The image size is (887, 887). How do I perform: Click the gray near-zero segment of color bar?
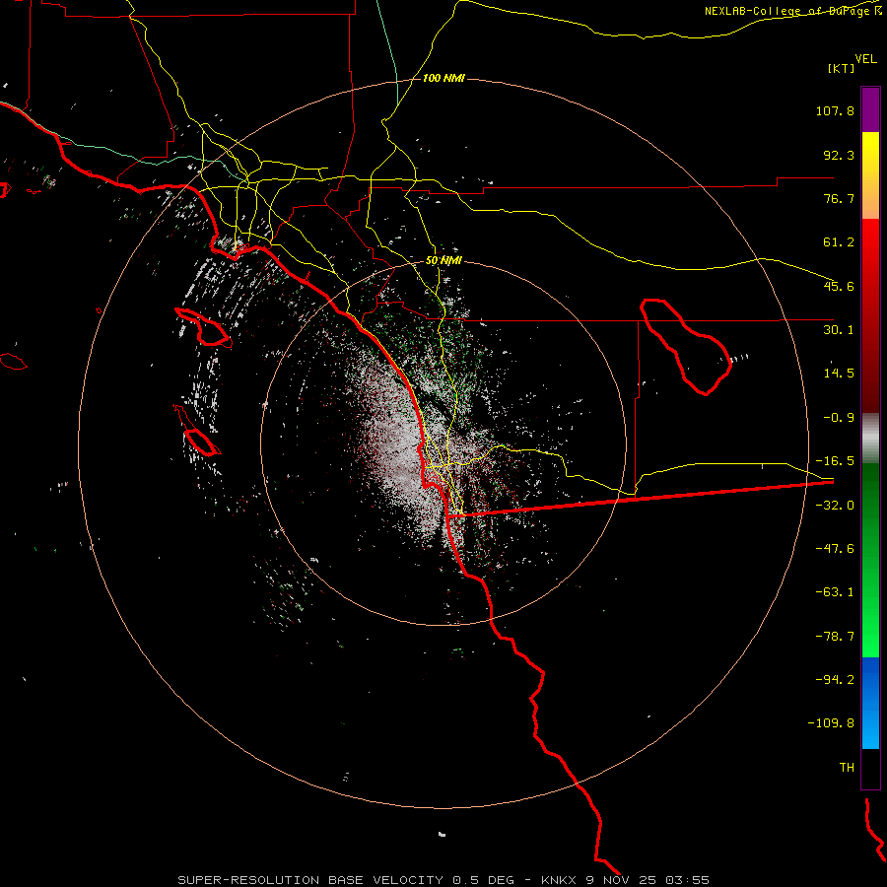(870, 439)
